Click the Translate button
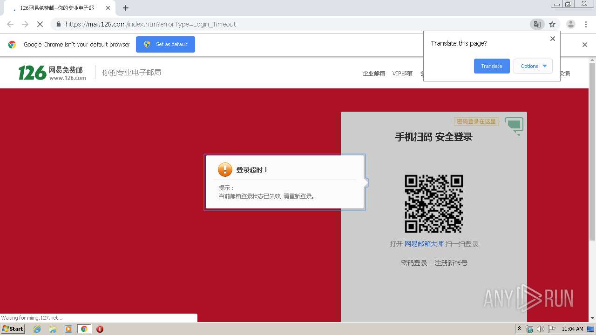The height and width of the screenshot is (335, 596). [492, 66]
